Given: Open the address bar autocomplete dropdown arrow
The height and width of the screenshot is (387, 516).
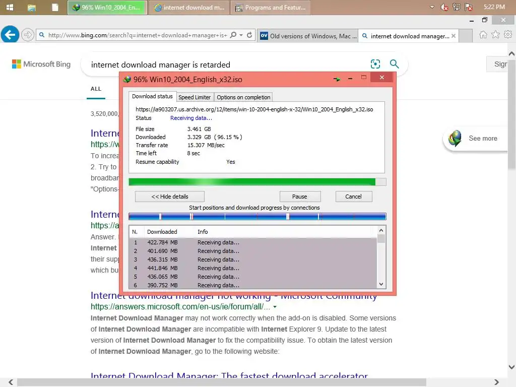Looking at the screenshot, I should point(241,35).
